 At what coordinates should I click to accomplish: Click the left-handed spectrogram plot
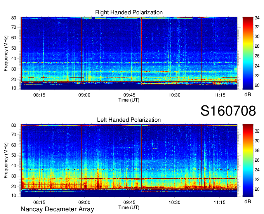pos(129,160)
